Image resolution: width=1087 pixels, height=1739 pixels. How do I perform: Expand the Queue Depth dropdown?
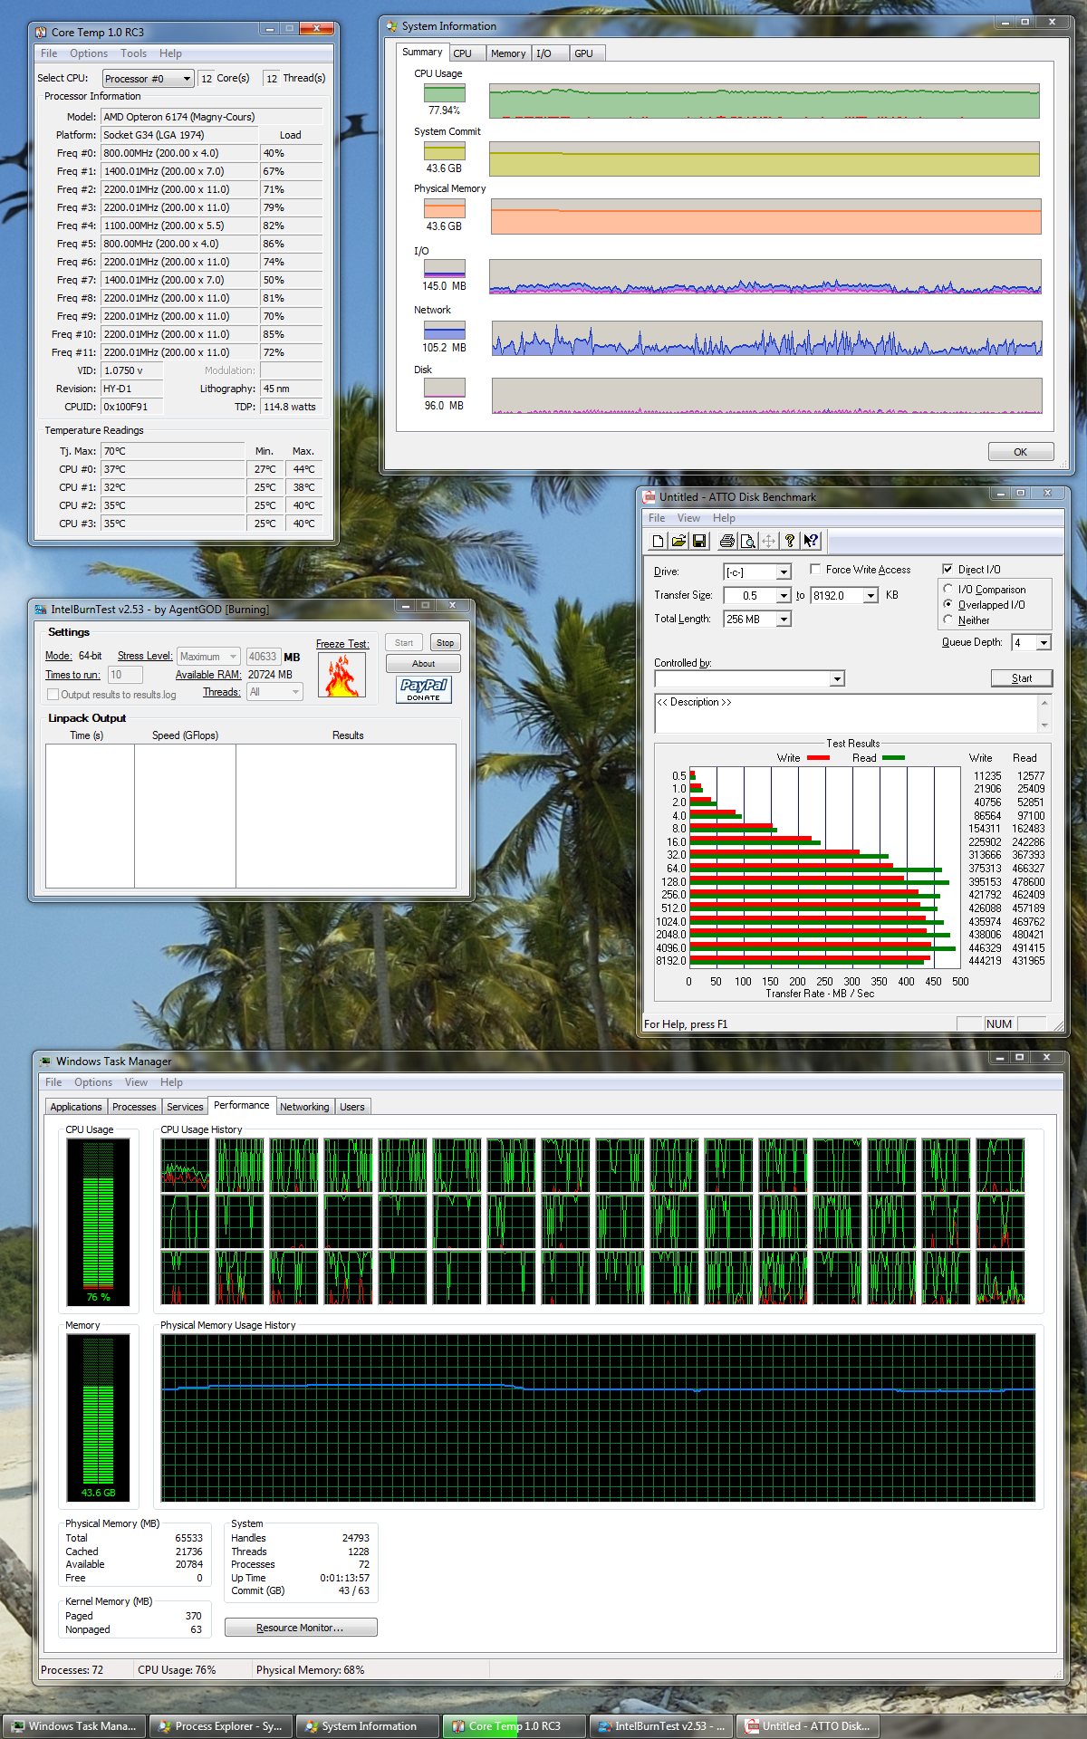click(1031, 642)
